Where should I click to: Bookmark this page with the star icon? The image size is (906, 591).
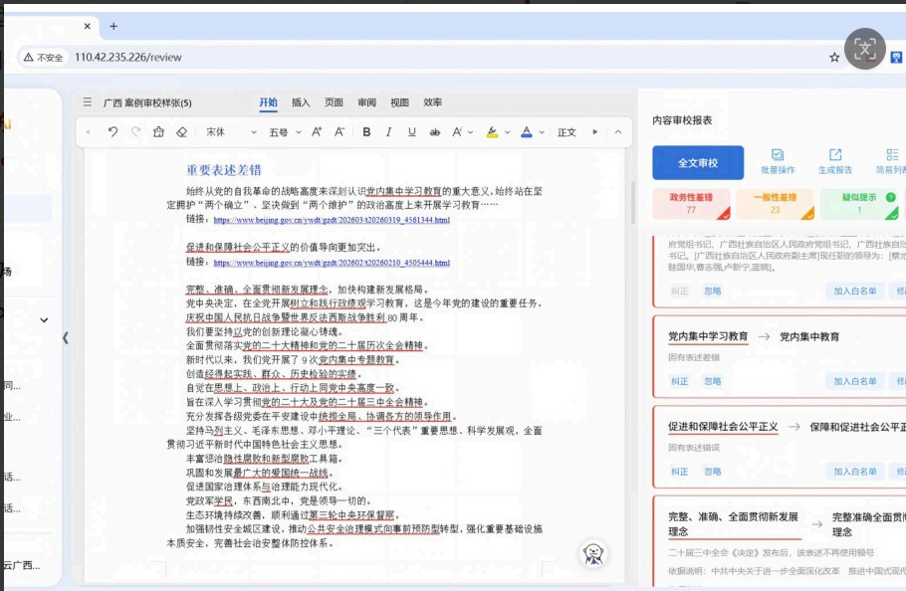(x=834, y=57)
